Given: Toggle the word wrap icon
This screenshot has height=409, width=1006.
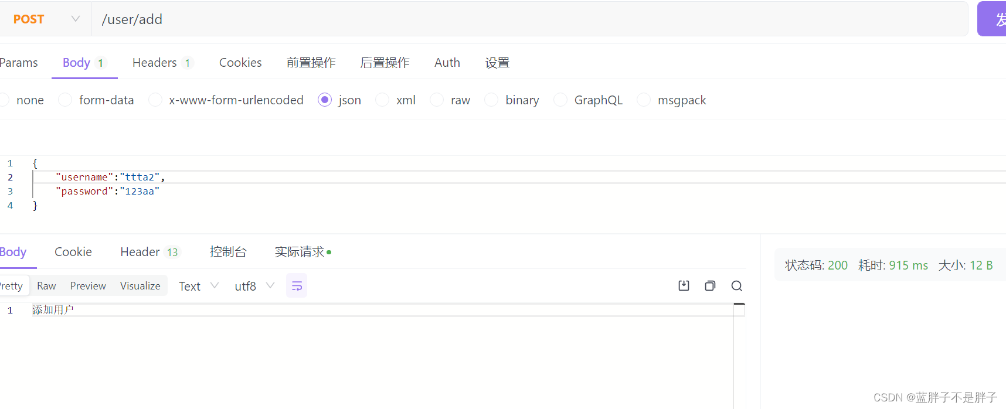Looking at the screenshot, I should tap(297, 286).
